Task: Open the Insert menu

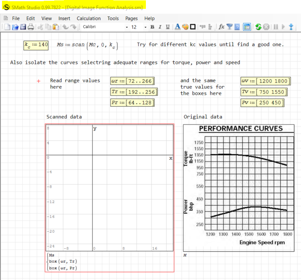Action: 64,18
